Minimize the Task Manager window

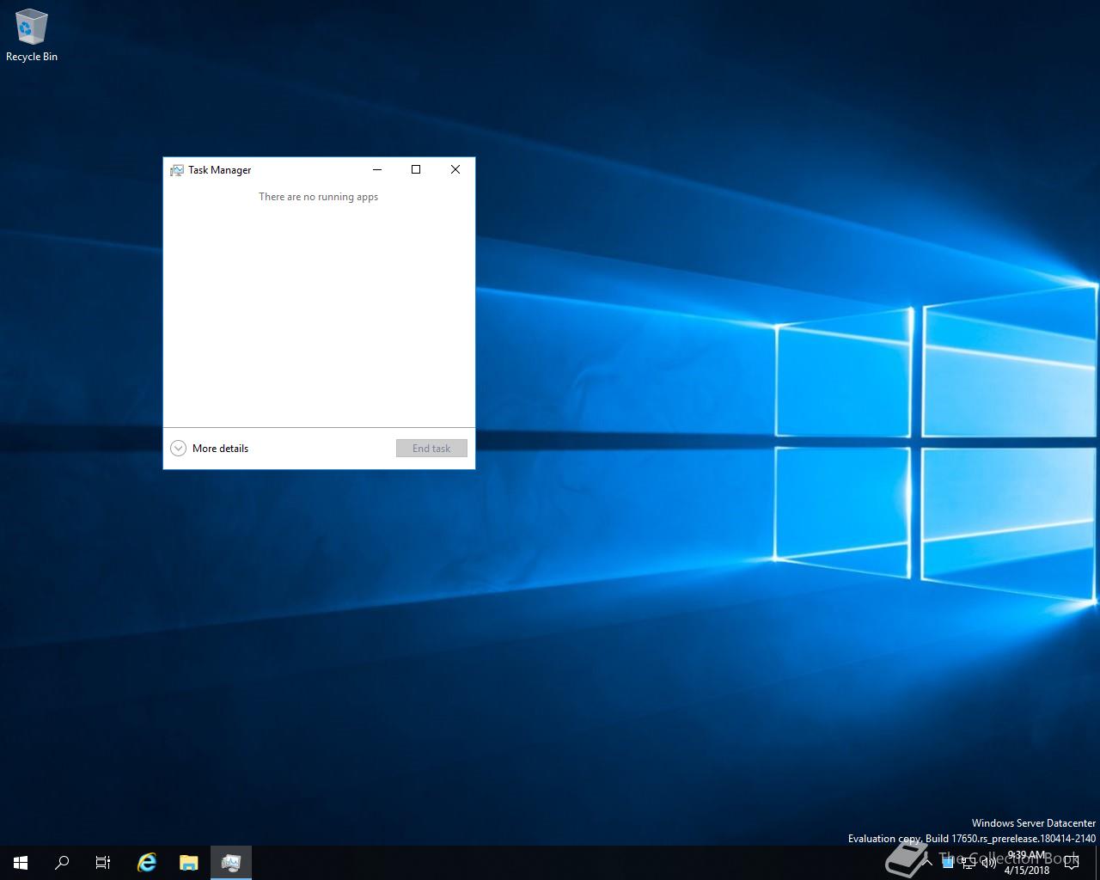[x=377, y=169]
